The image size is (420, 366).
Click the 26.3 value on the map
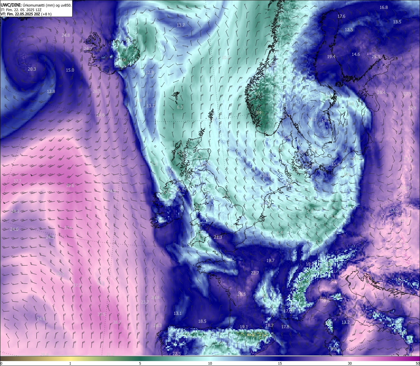click(157, 326)
